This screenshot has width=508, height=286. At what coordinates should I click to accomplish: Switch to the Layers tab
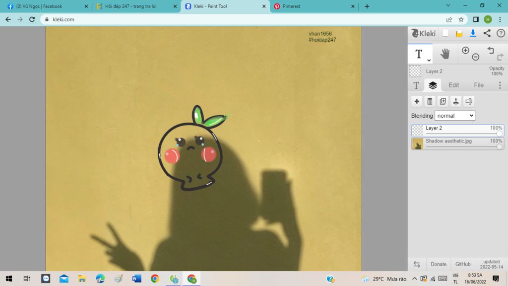433,85
